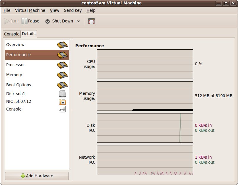Click the NIC network card icon
Image resolution: width=238 pixels, height=185 pixels.
[62, 102]
